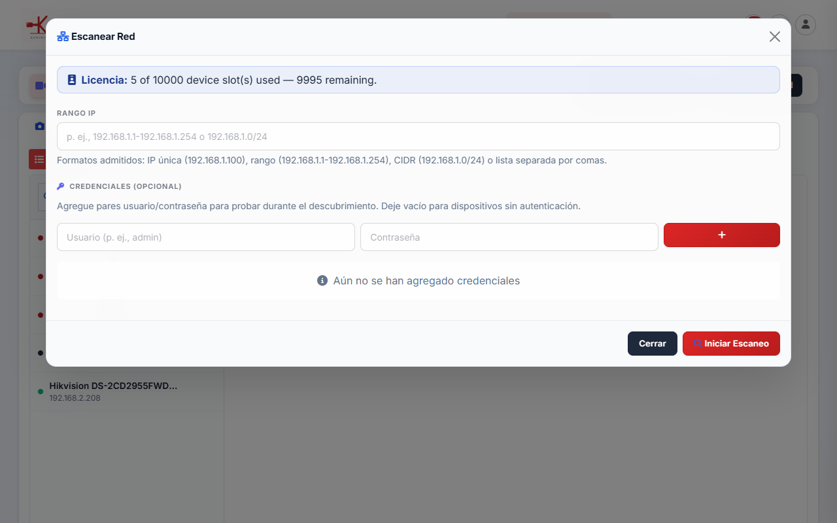Click the Cerrar button
The image size is (837, 523).
click(653, 343)
